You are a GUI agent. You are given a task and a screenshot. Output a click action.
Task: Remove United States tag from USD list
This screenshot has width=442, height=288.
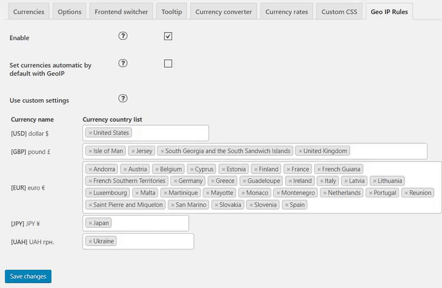[90, 133]
